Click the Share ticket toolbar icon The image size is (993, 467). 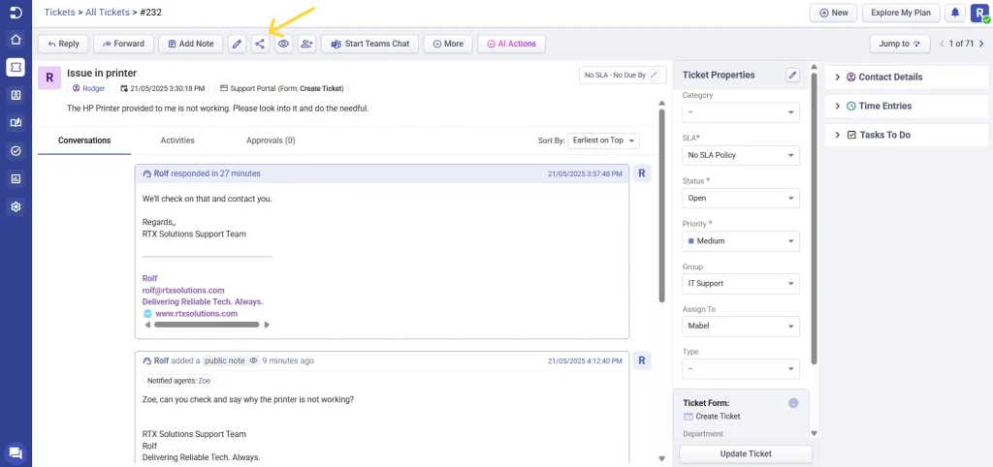pyautogui.click(x=260, y=45)
